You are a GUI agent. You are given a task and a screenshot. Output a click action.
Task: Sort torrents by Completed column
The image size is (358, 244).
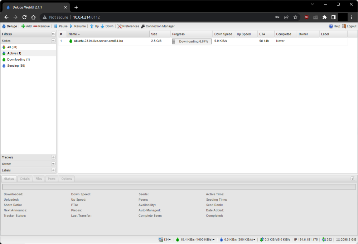click(285, 34)
